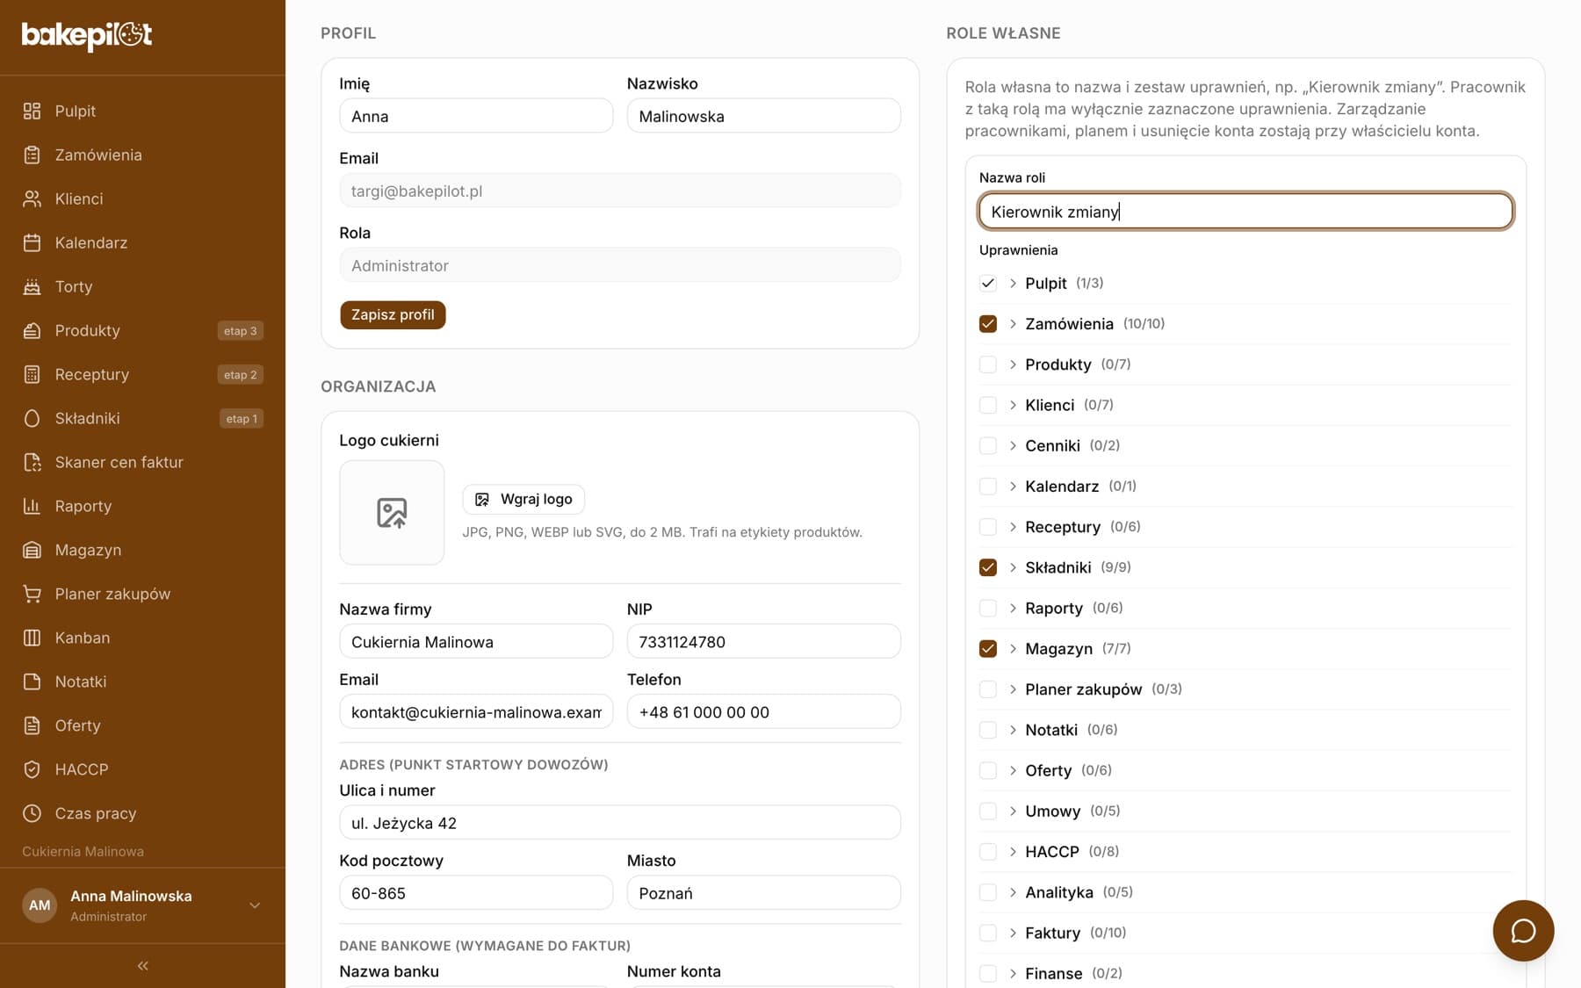
Task: Select the Produkty icon in sidebar
Action: pyautogui.click(x=32, y=330)
